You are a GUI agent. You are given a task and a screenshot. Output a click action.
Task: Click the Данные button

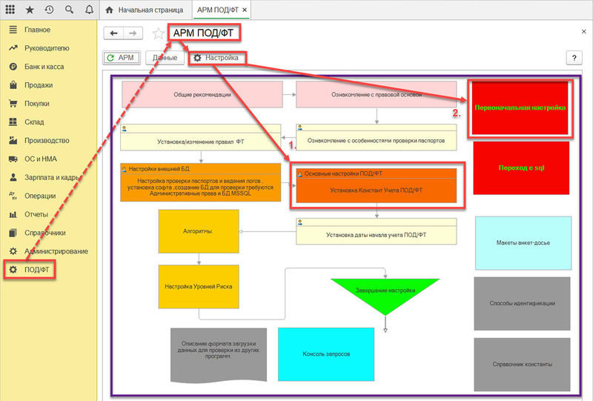coord(165,57)
